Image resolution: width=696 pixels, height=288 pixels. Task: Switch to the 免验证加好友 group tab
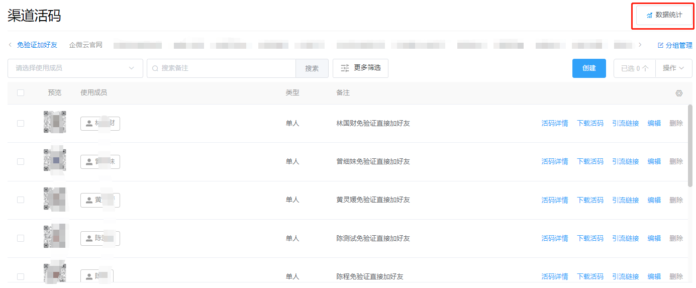pos(37,45)
